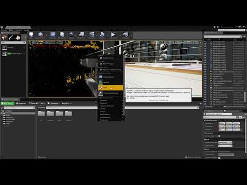
Task: Expand the Animation submenu
Action: (111, 100)
